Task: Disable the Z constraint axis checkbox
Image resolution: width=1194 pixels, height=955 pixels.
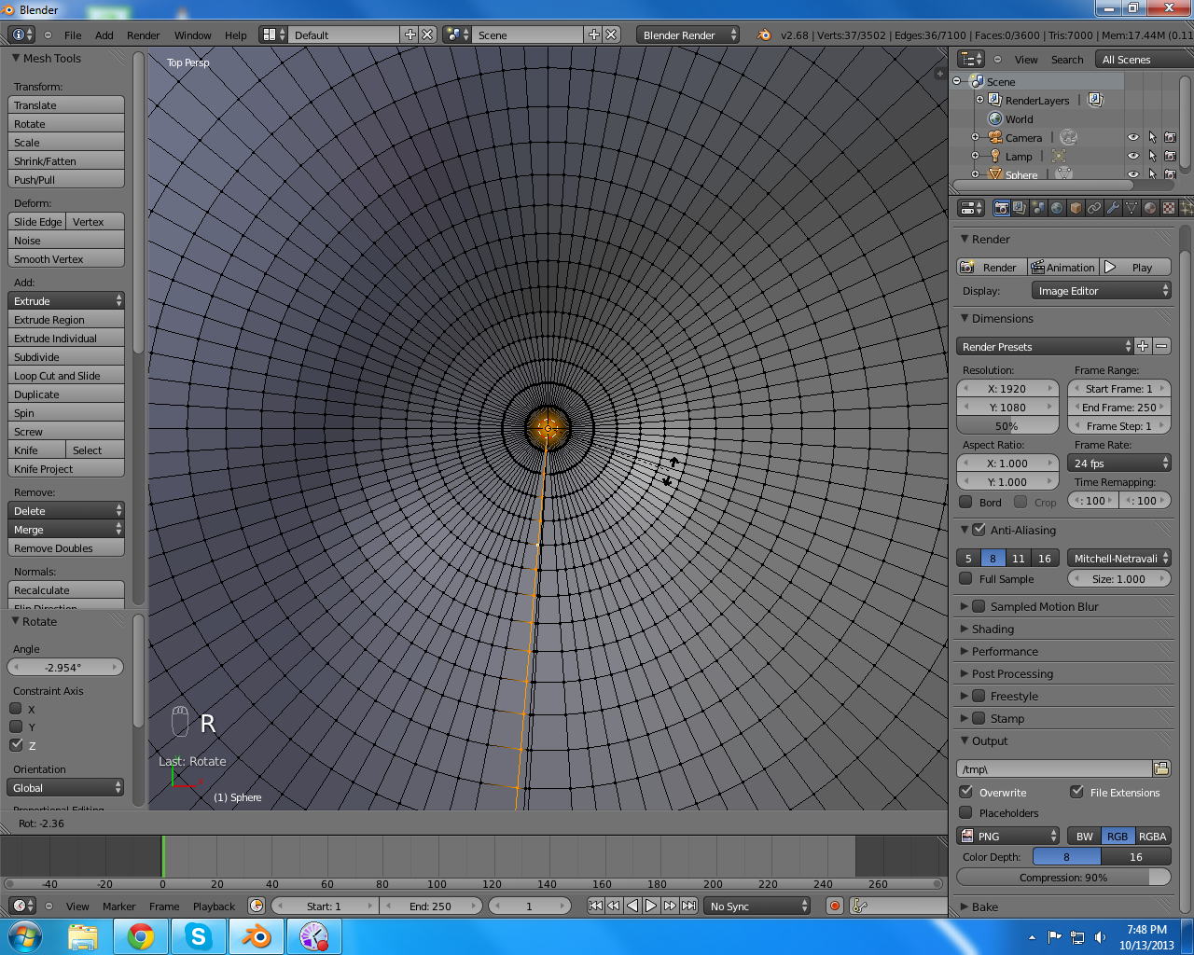Action: click(17, 745)
